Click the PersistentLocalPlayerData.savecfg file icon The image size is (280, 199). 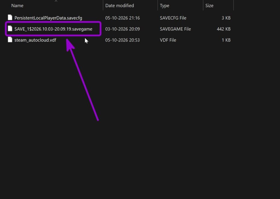click(x=10, y=17)
